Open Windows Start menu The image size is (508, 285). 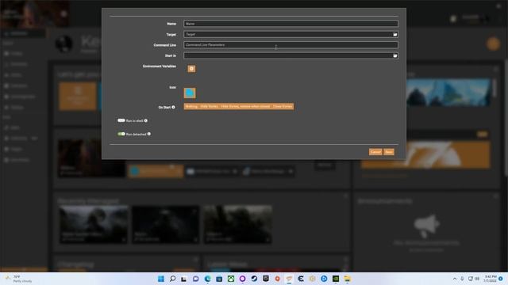point(161,279)
